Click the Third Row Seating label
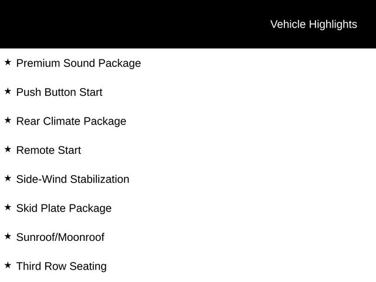 point(62,267)
